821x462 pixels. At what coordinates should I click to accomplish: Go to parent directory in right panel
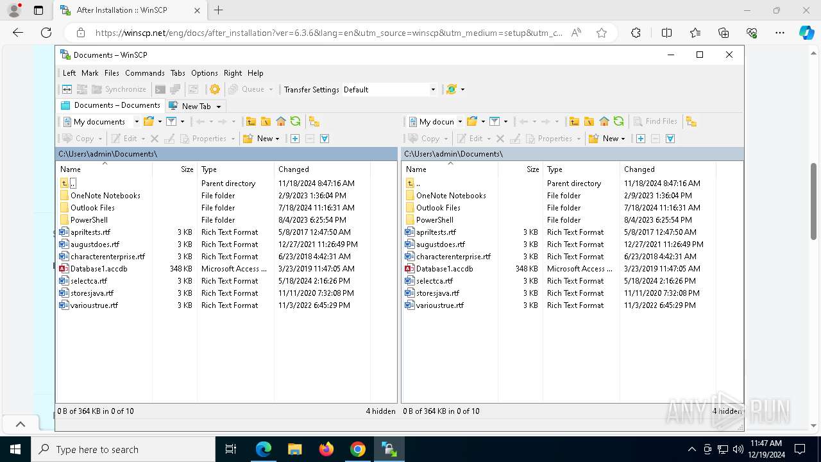tap(574, 121)
